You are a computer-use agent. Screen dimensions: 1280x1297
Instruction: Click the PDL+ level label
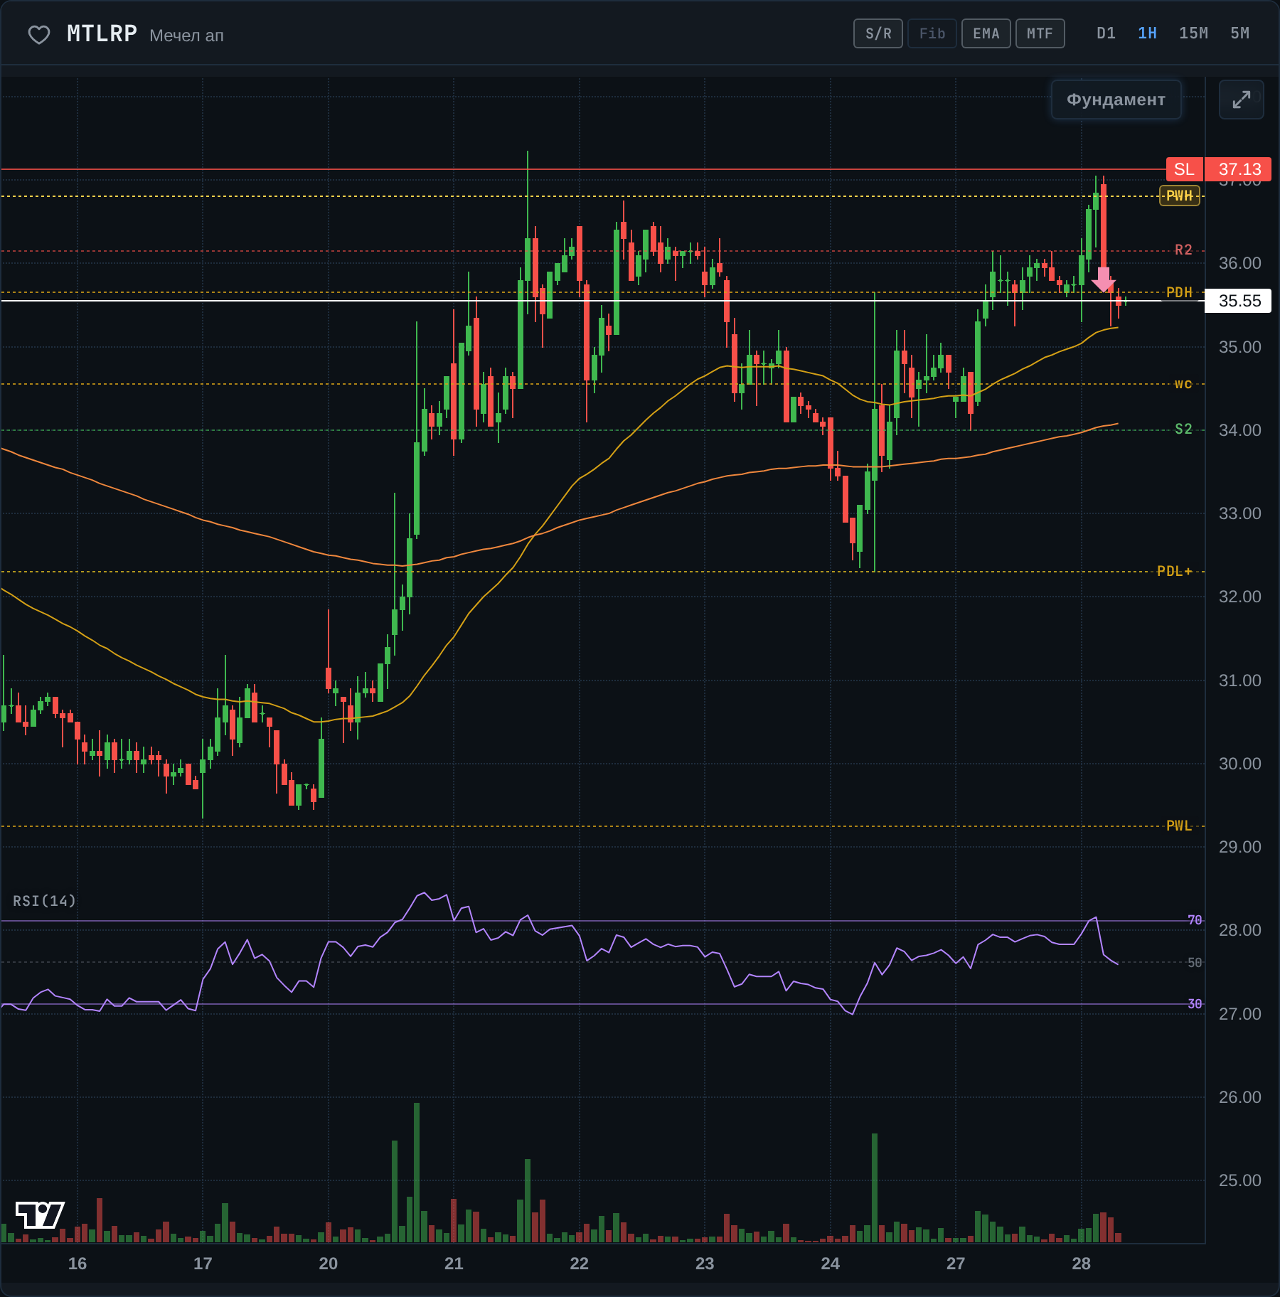click(x=1175, y=571)
